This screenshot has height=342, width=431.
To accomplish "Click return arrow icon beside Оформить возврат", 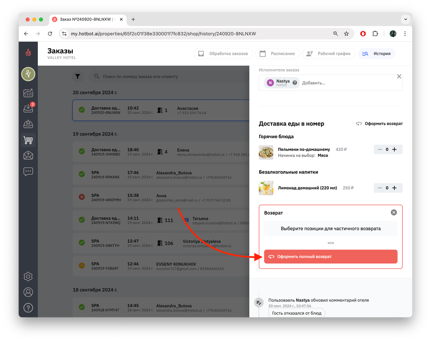I will 359,123.
